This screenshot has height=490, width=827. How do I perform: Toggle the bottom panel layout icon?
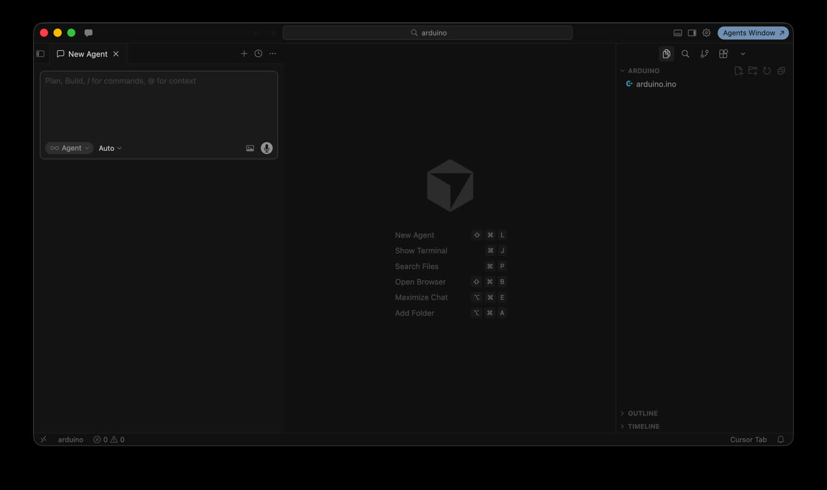(677, 33)
